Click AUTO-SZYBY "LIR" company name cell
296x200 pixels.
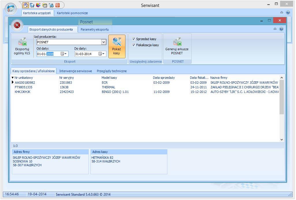pos(245,92)
